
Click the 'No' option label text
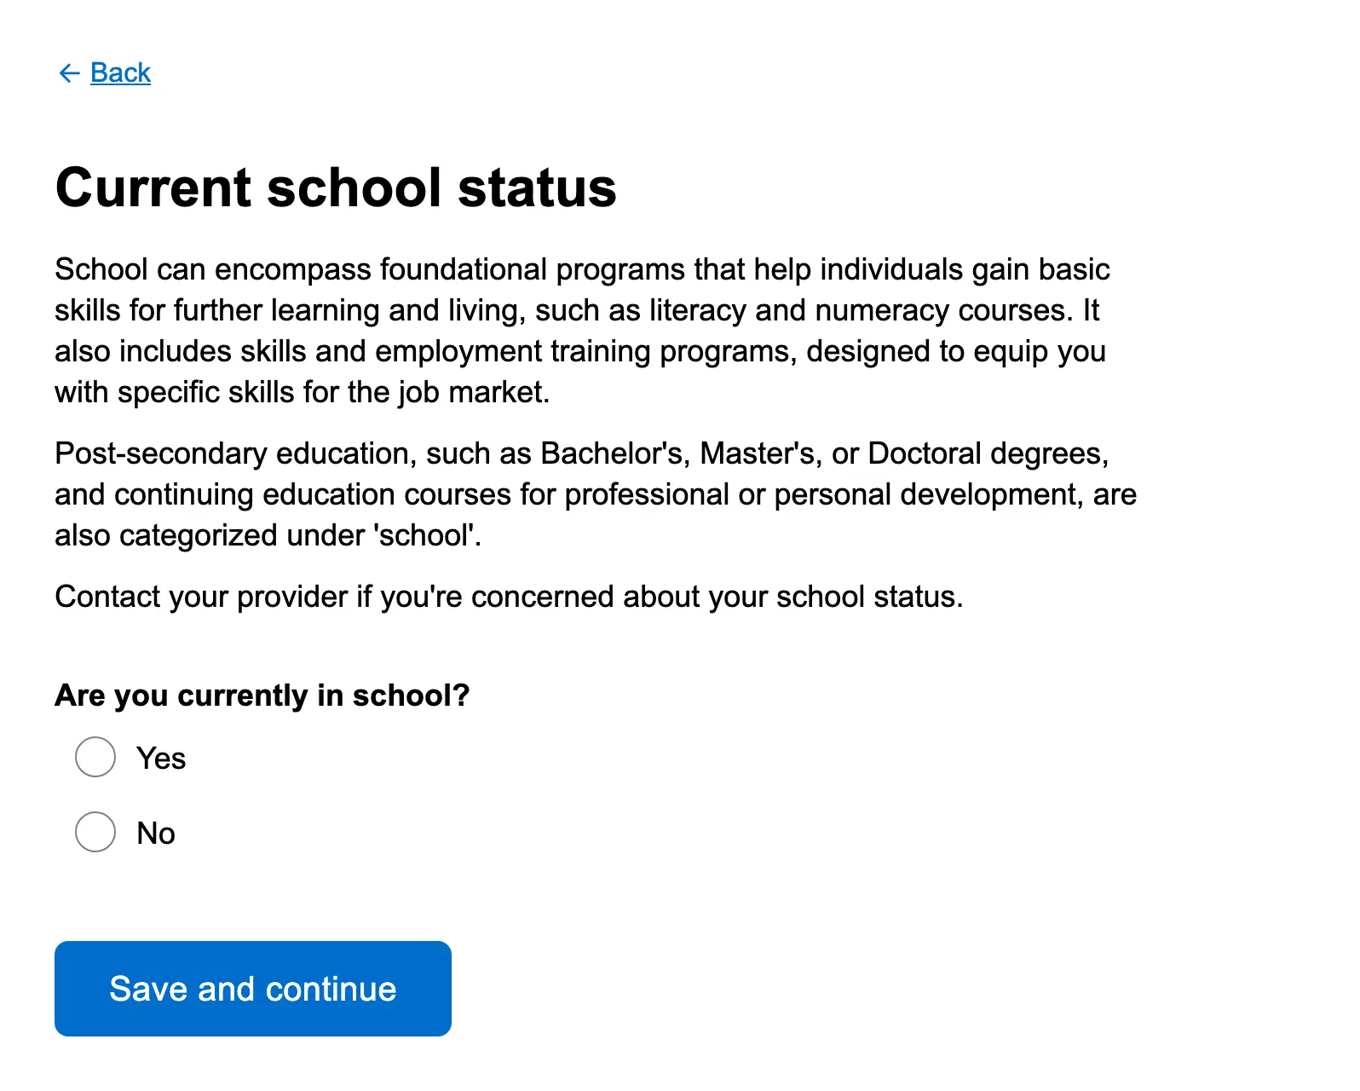[x=156, y=834]
